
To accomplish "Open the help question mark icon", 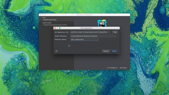I will pyautogui.click(x=57, y=51).
